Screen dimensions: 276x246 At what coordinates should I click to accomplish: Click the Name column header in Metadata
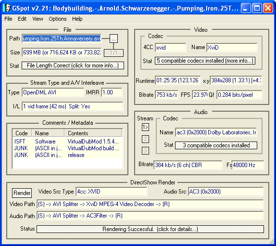coord(48,133)
